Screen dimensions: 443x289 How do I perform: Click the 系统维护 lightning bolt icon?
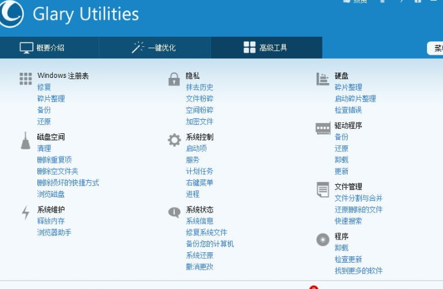point(26,212)
